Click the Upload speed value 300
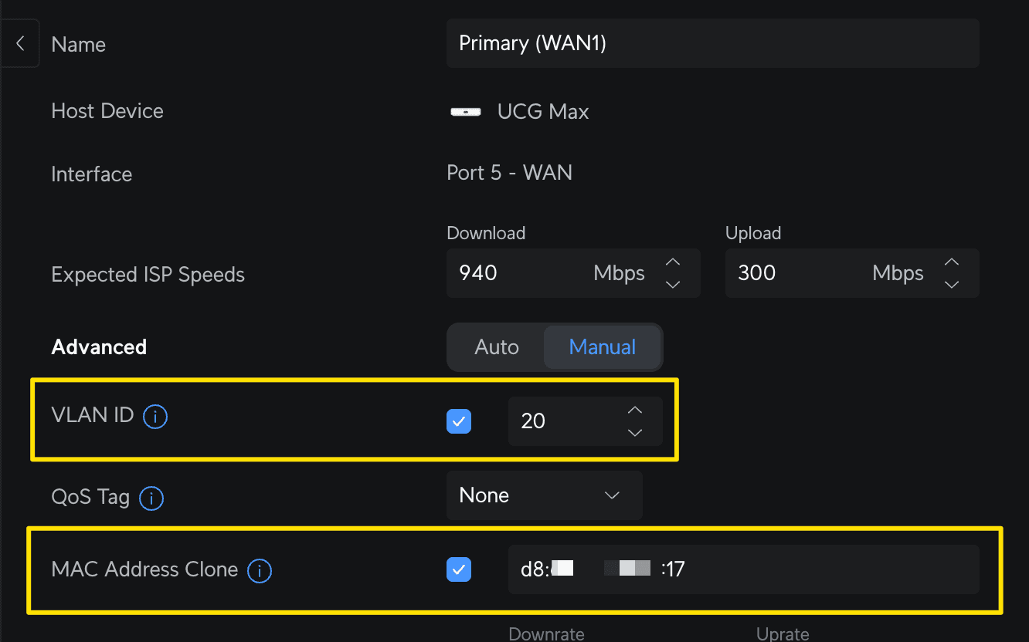 [x=757, y=273]
